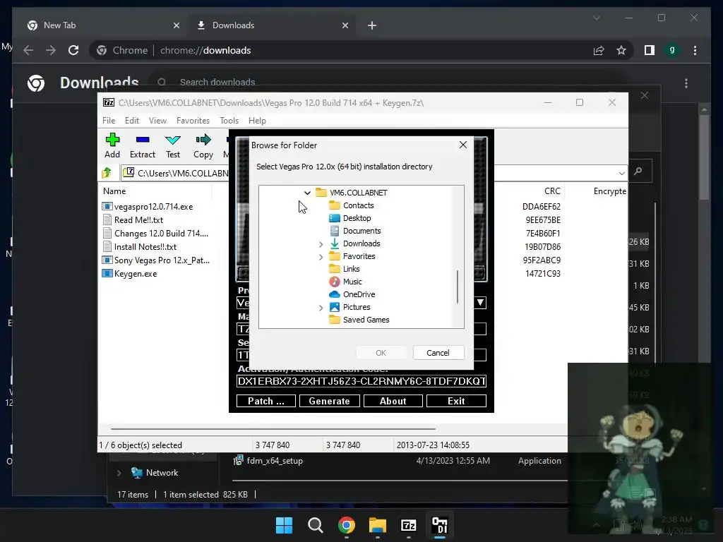Viewport: 723px width, 542px height.
Task: Click Chrome forward arrow
Action: coord(51,50)
